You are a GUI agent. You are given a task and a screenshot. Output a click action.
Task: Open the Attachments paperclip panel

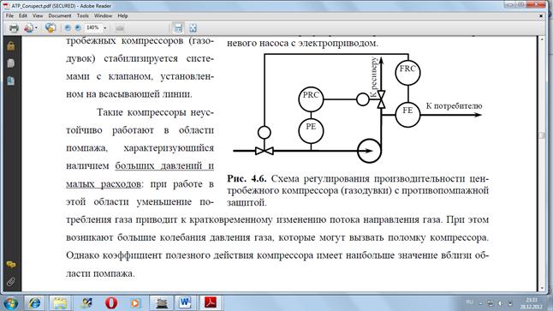pos(11,281)
